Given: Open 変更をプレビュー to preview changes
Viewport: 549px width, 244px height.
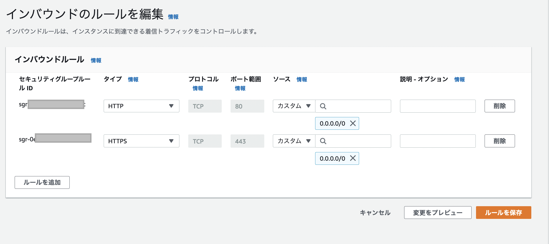Looking at the screenshot, I should [437, 213].
